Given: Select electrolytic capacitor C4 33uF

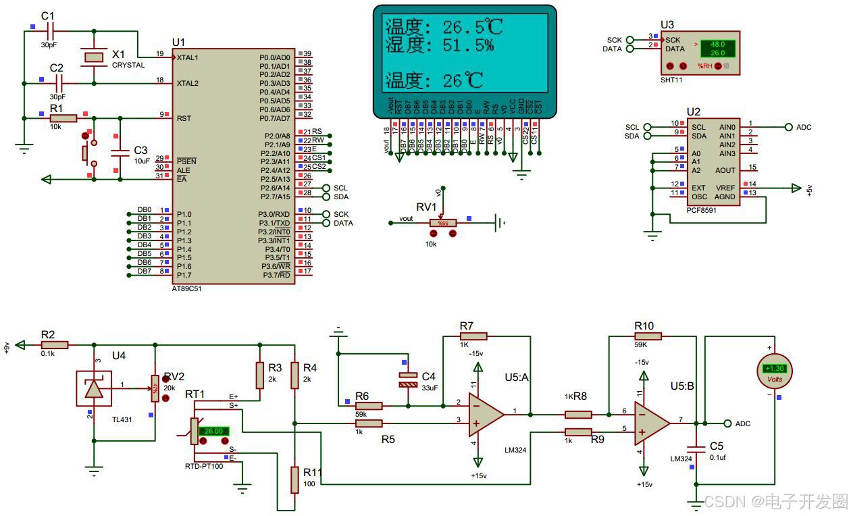Looking at the screenshot, I should (x=408, y=380).
